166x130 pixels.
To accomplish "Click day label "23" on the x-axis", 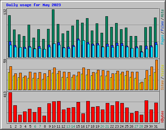I will [x=117, y=126].
